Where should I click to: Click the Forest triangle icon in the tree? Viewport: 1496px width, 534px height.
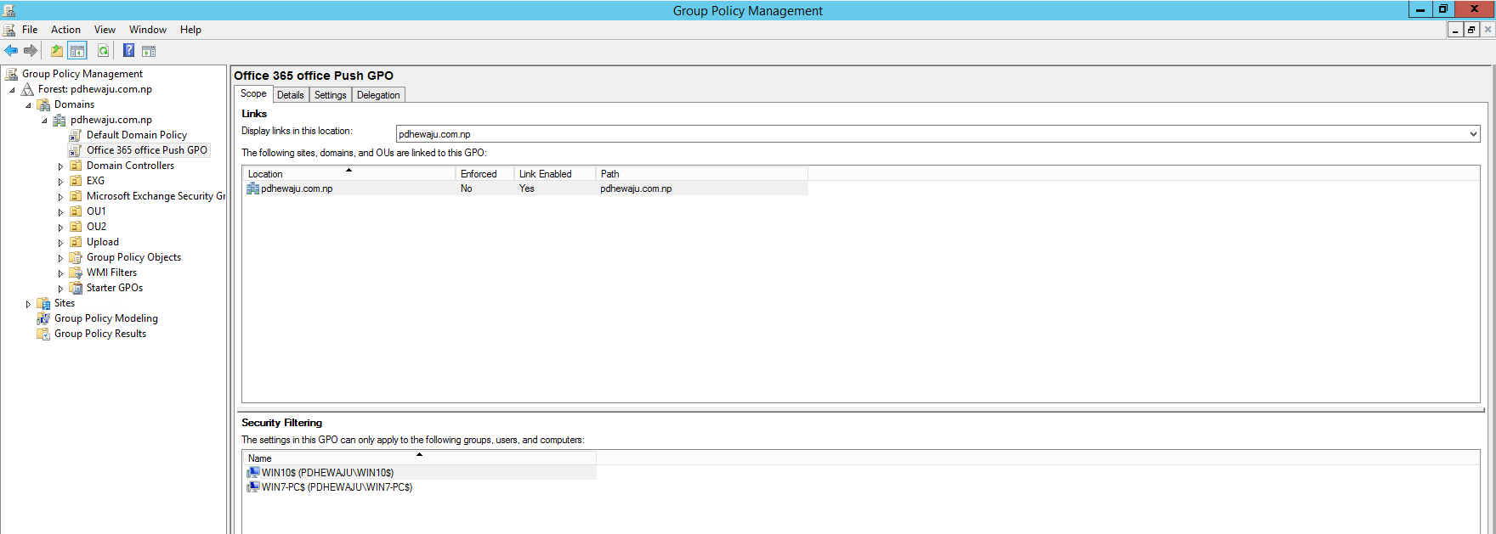coord(28,89)
